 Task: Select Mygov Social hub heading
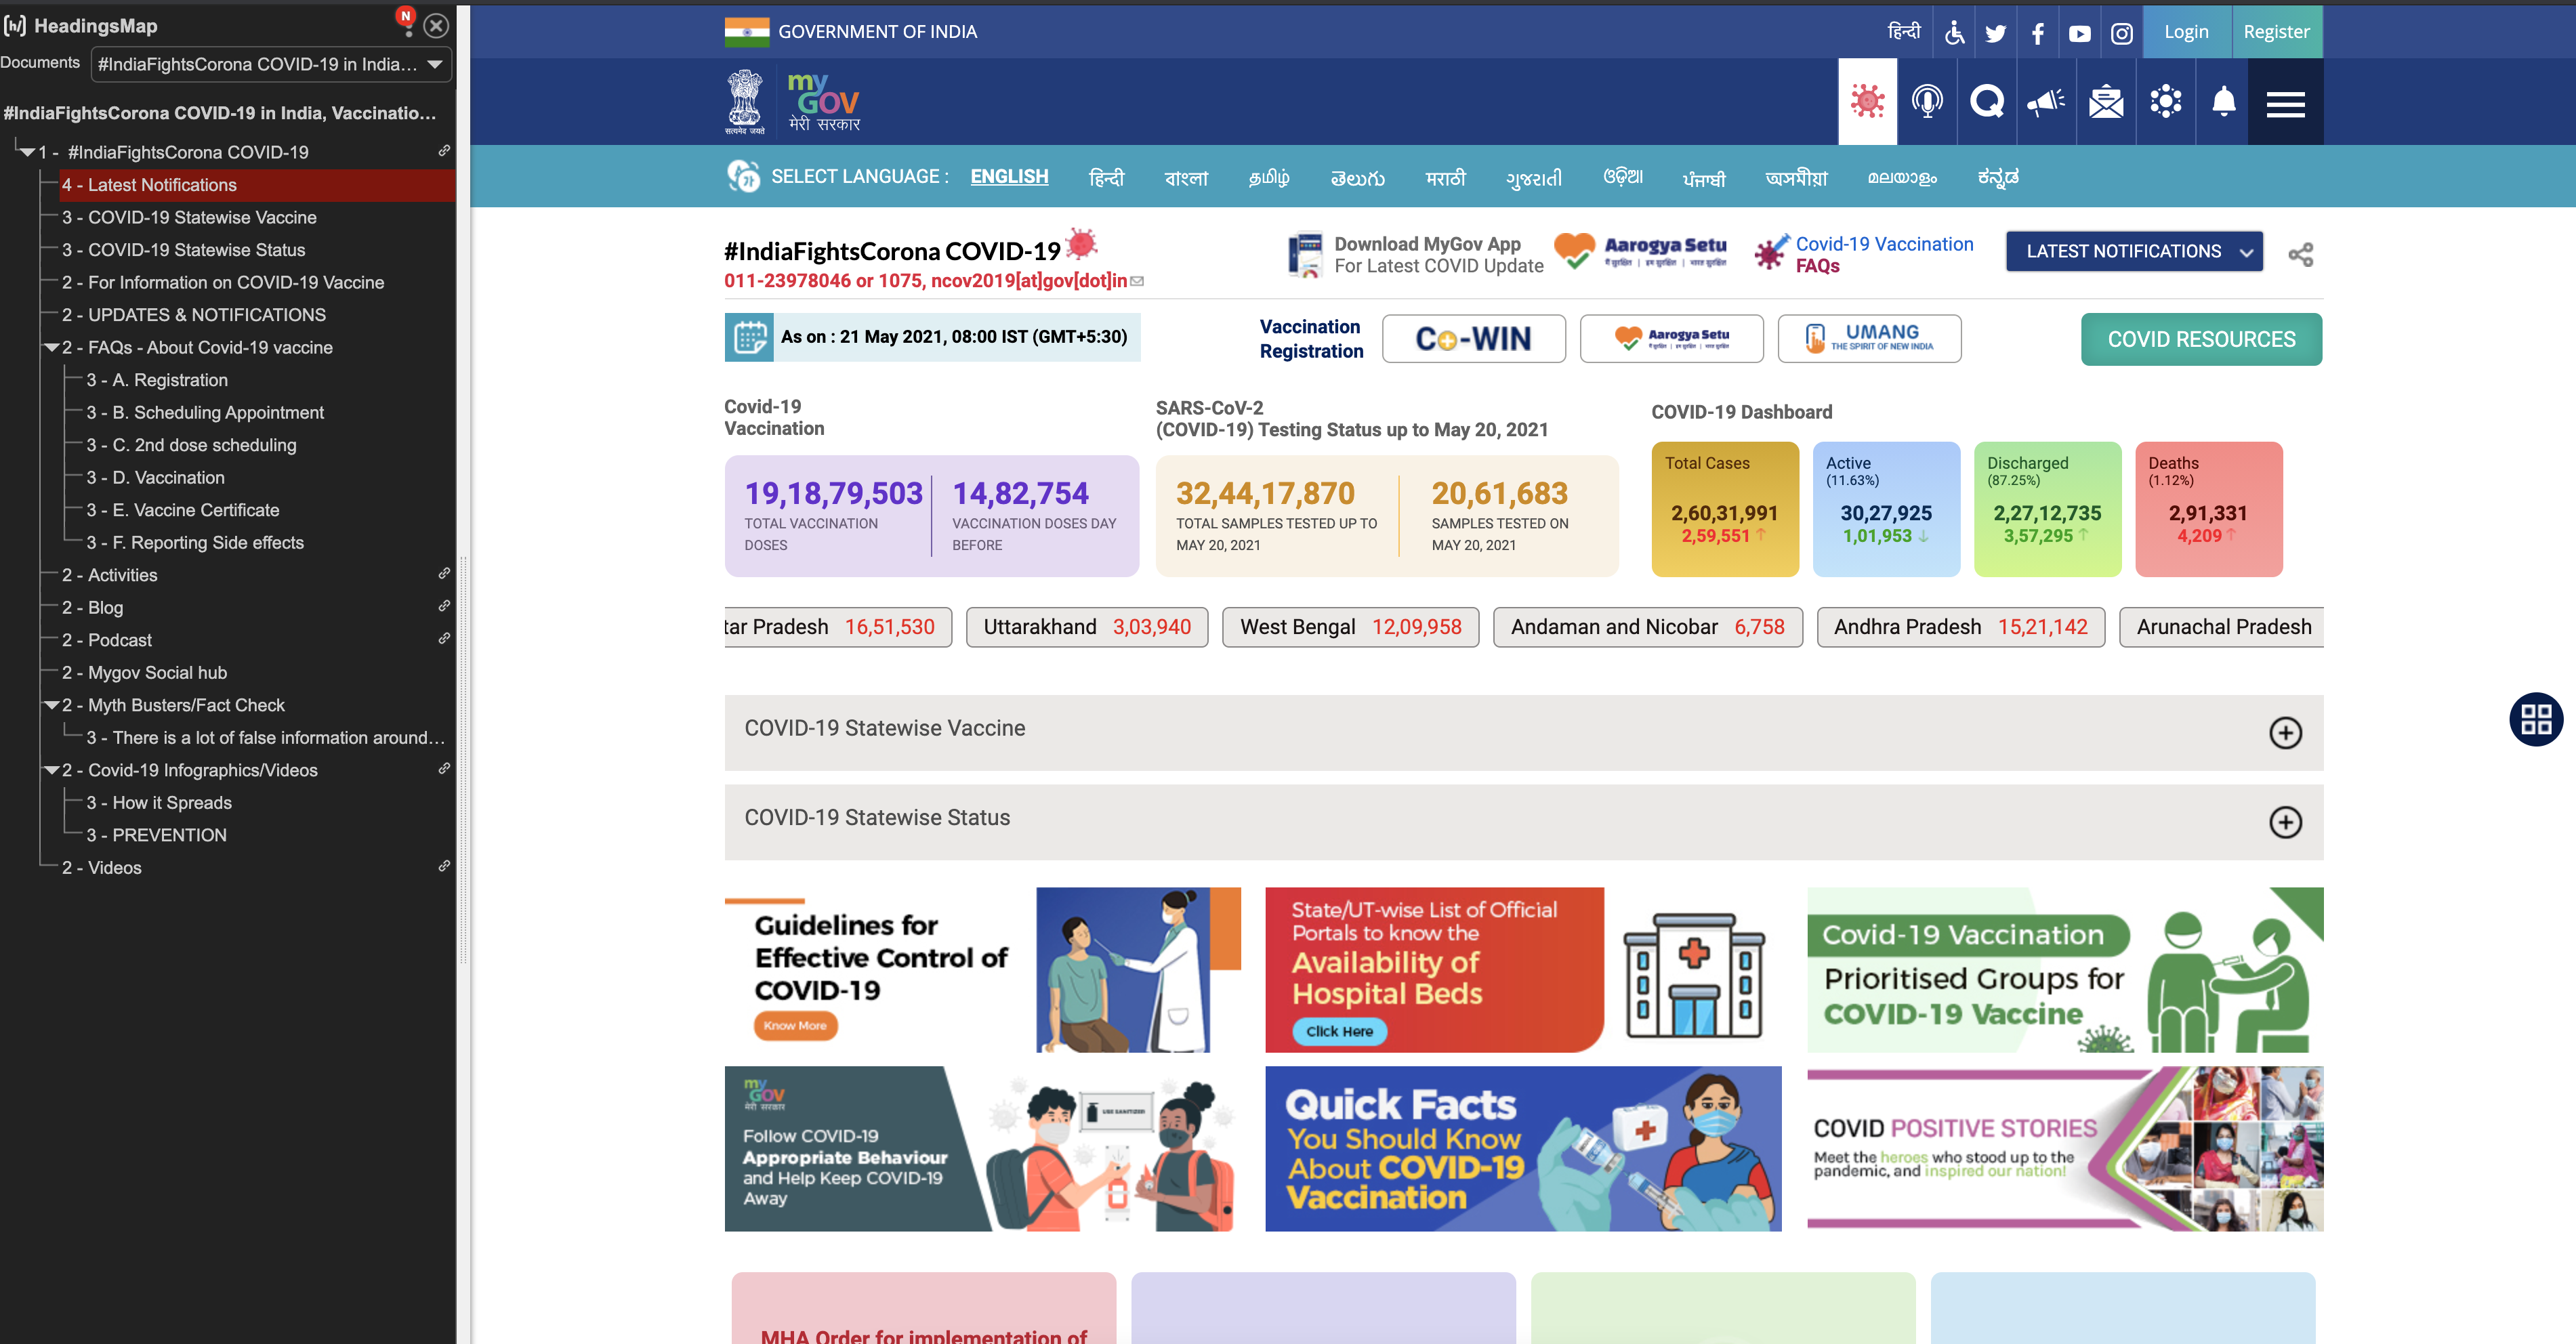[x=144, y=673]
